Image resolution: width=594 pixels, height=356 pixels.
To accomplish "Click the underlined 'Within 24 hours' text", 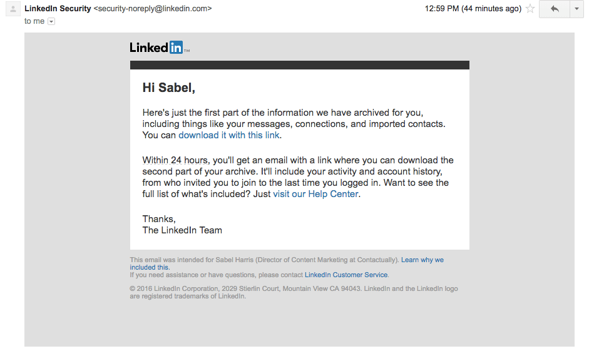I will tap(175, 160).
